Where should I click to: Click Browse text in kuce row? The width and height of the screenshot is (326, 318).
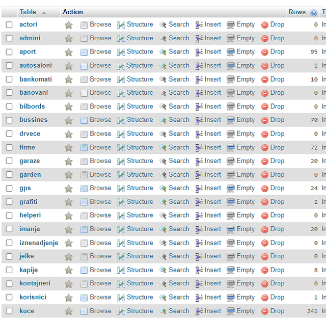coord(100,311)
